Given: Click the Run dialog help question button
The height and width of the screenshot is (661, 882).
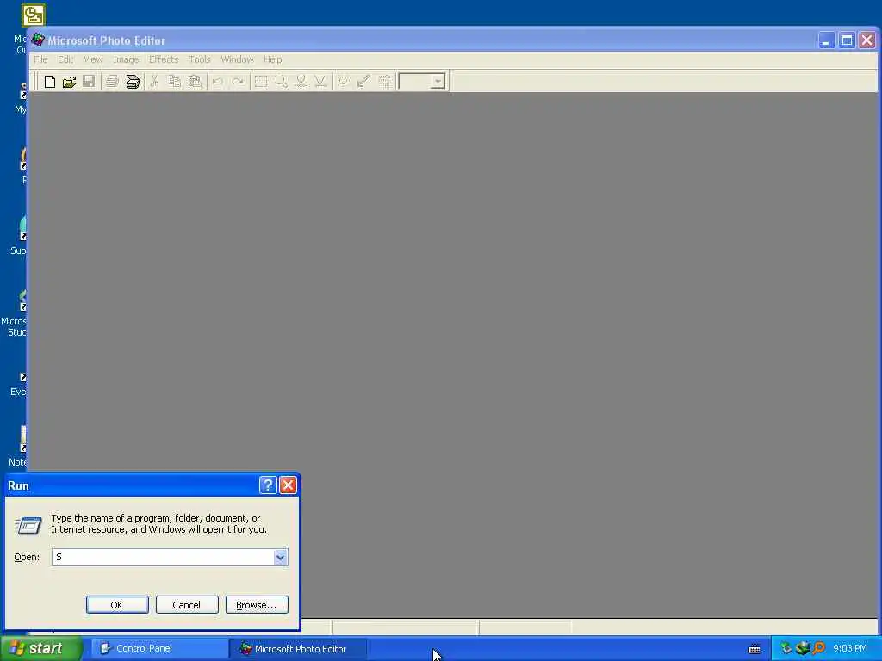Looking at the screenshot, I should pos(268,485).
